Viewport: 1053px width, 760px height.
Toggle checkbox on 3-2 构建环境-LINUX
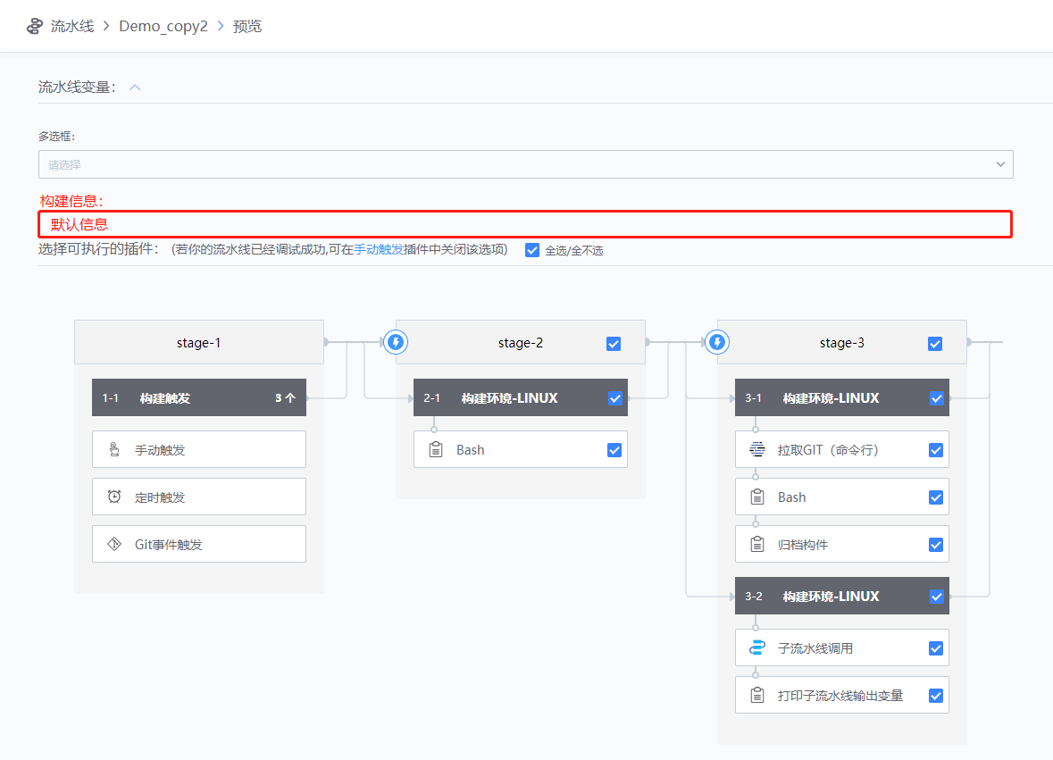[936, 597]
